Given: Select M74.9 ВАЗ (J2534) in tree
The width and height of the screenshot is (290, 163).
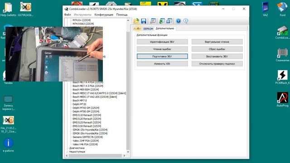Looking at the screenshot, I should (83, 24).
